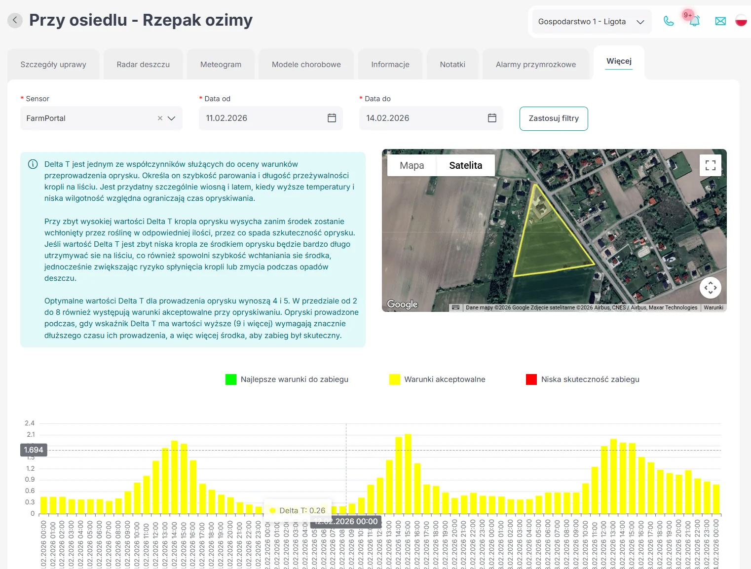Open calendar icon for Data od
Viewport: 751px width, 569px height.
pos(332,118)
